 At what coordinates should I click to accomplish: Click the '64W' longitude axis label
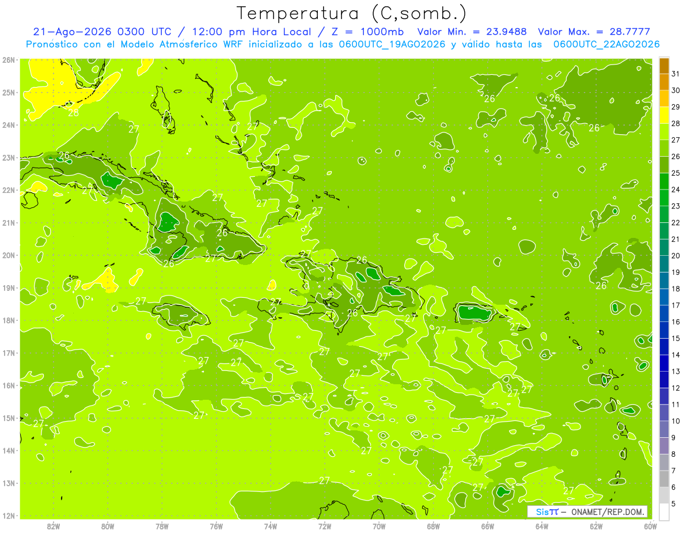coord(542,526)
